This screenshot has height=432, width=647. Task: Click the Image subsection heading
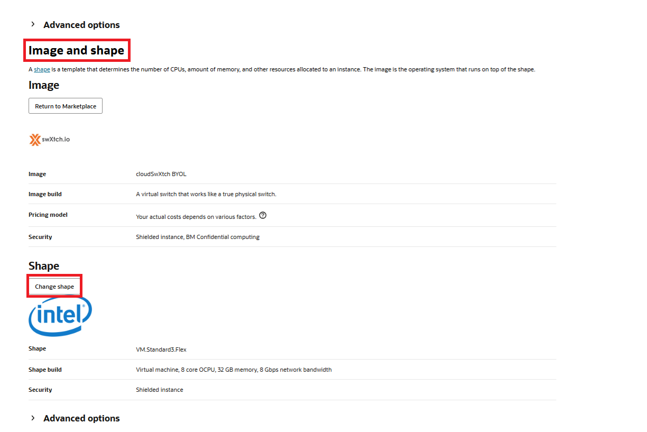coord(44,85)
